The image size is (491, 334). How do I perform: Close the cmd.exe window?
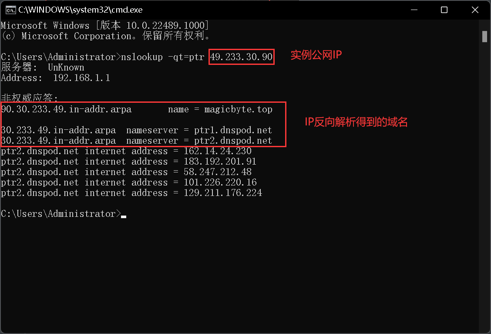tap(475, 10)
